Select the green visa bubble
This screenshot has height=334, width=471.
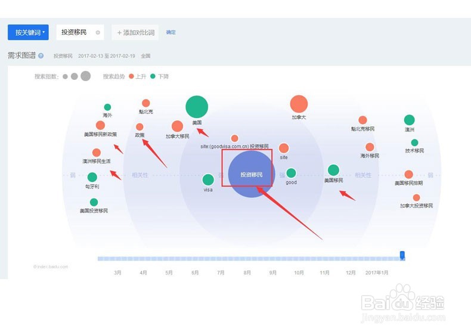(208, 180)
